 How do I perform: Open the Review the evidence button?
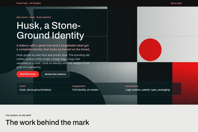click(x=55, y=74)
